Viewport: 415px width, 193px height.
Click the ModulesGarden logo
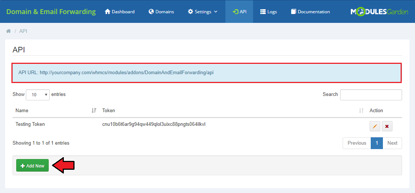pyautogui.click(x=379, y=12)
